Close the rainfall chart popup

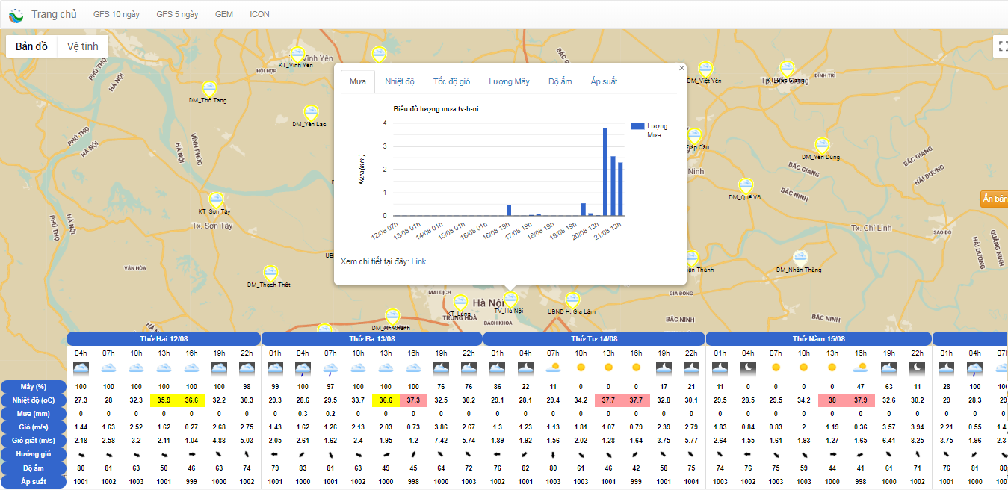(681, 68)
